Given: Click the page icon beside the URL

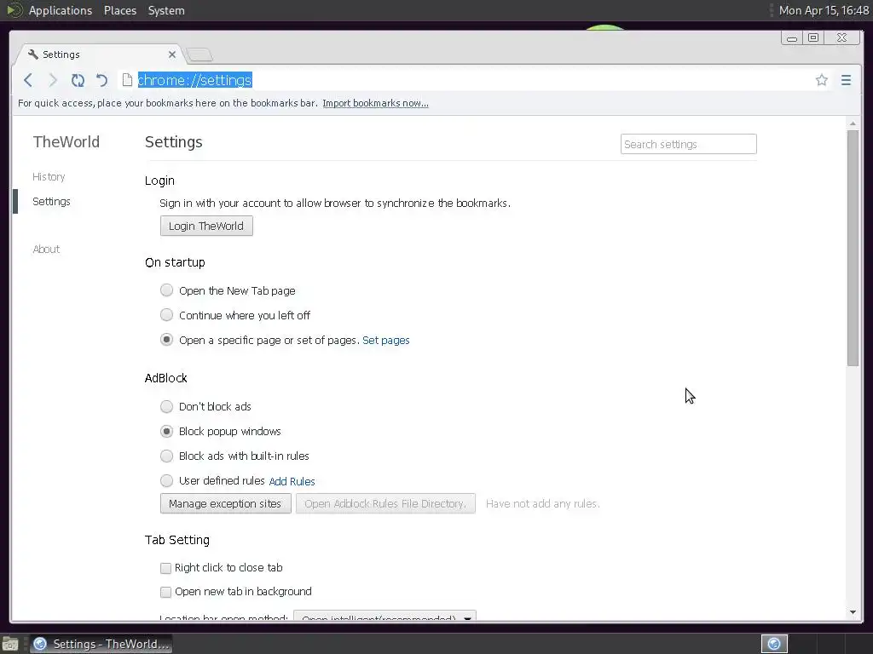Looking at the screenshot, I should tap(127, 80).
